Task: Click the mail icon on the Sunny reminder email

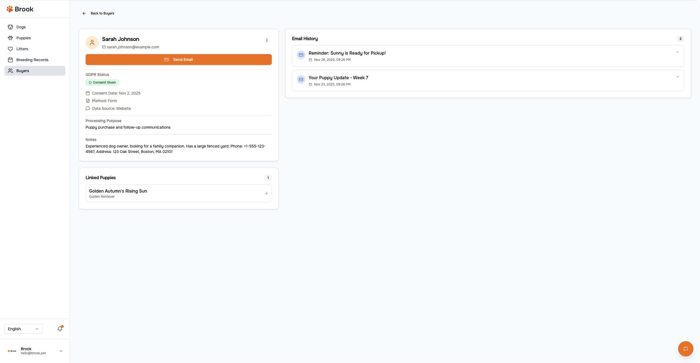Action: [301, 55]
